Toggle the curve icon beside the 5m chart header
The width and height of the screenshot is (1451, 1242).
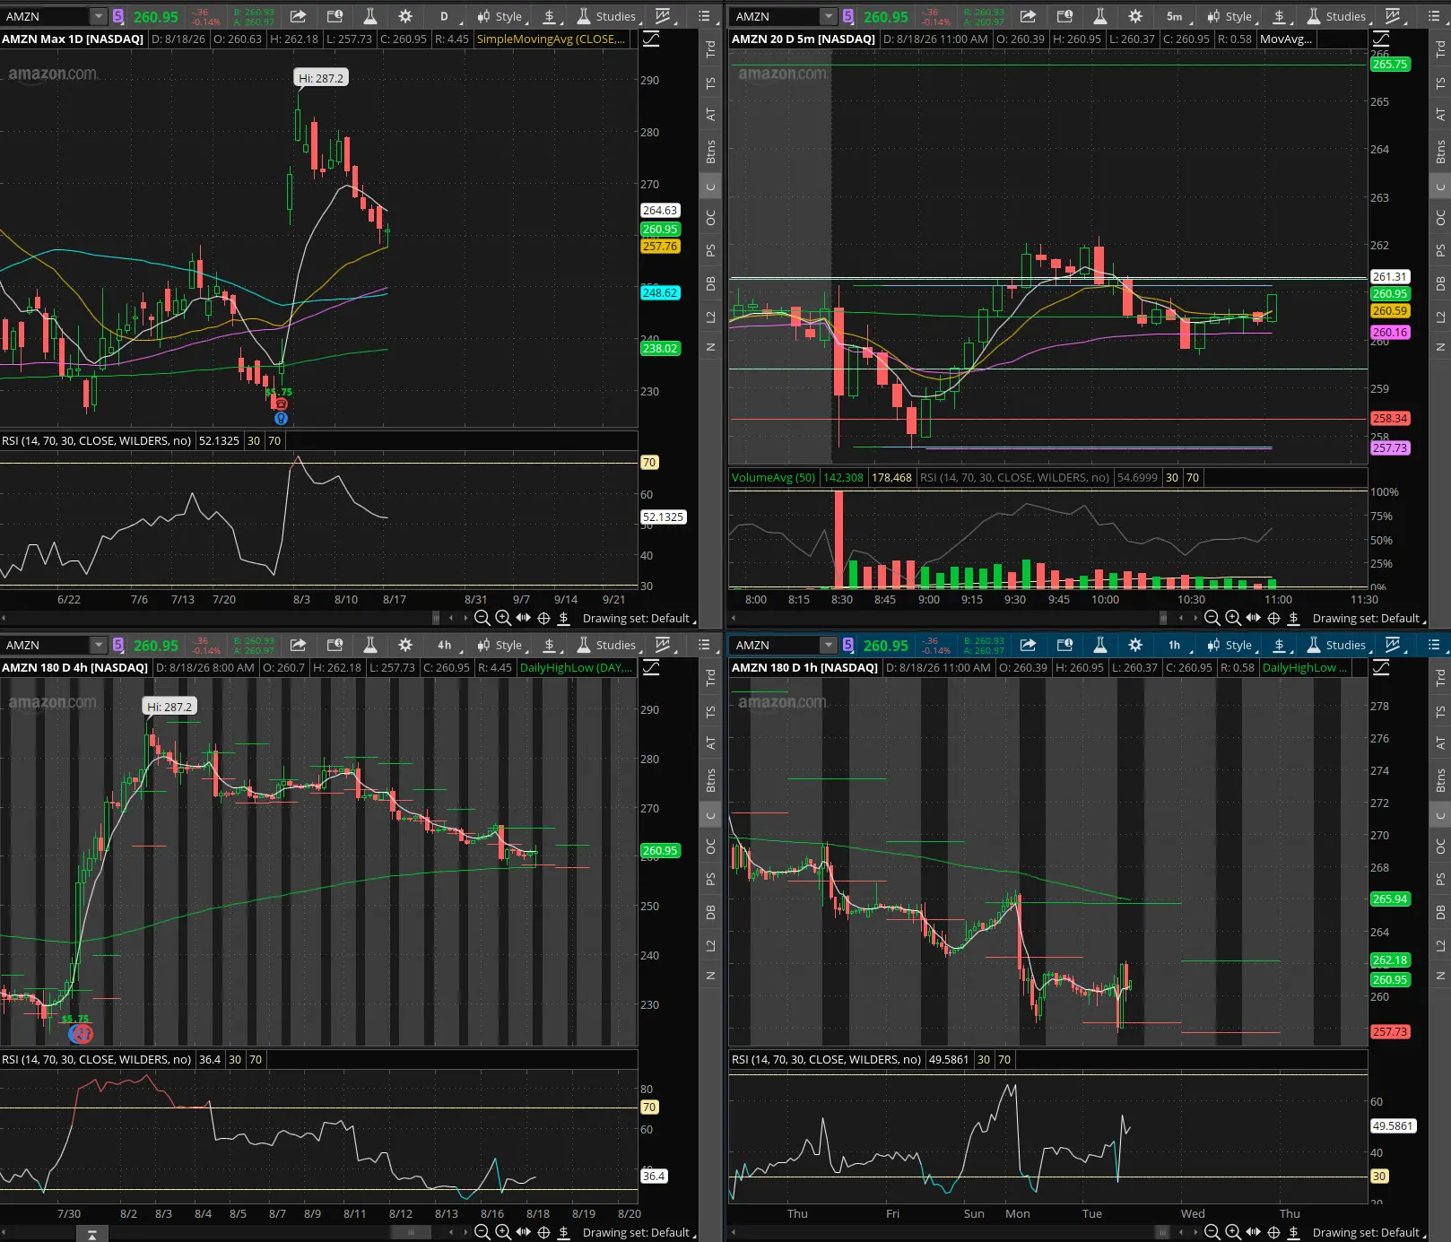pos(1381,39)
